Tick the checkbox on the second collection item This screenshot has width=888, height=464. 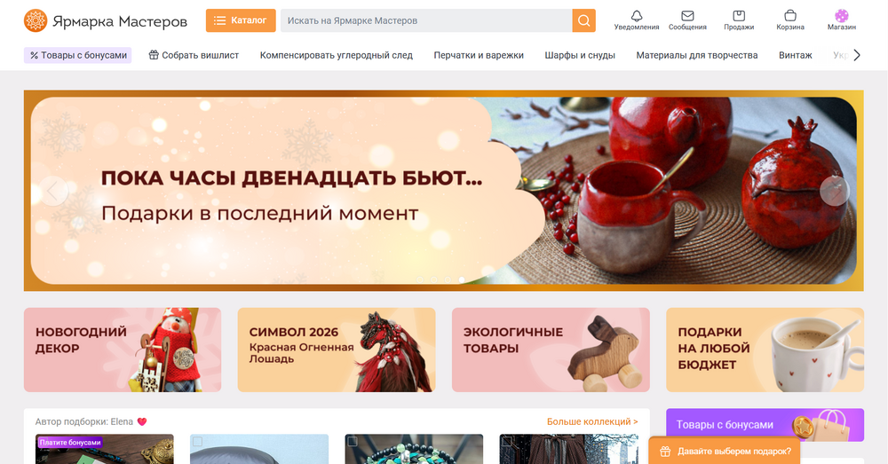coord(197,441)
